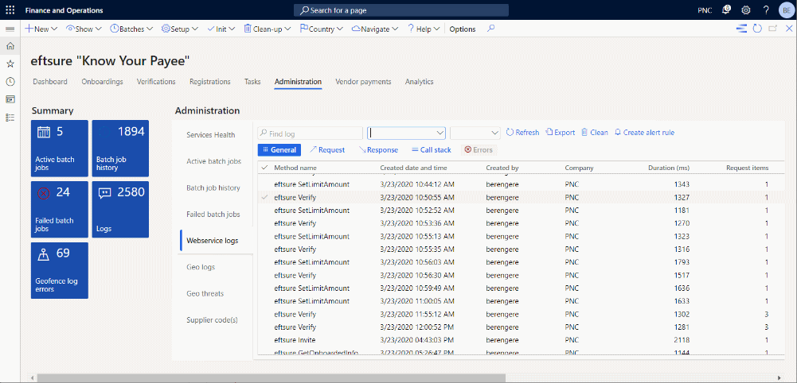Select Call stack view button

click(x=431, y=149)
